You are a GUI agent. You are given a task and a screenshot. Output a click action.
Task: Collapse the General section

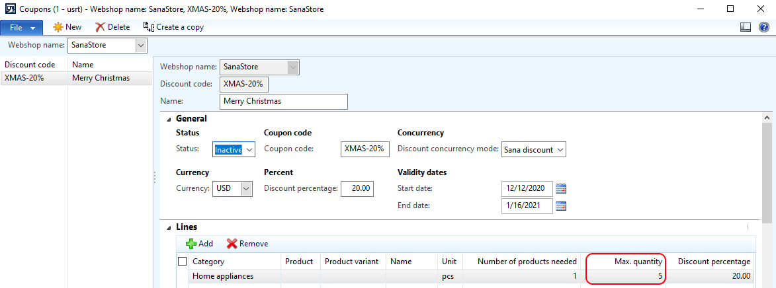coord(169,118)
